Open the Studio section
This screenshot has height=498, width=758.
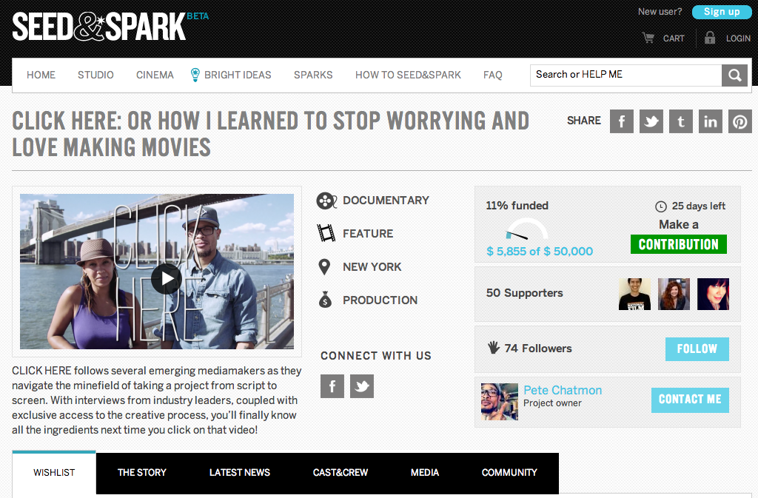95,75
